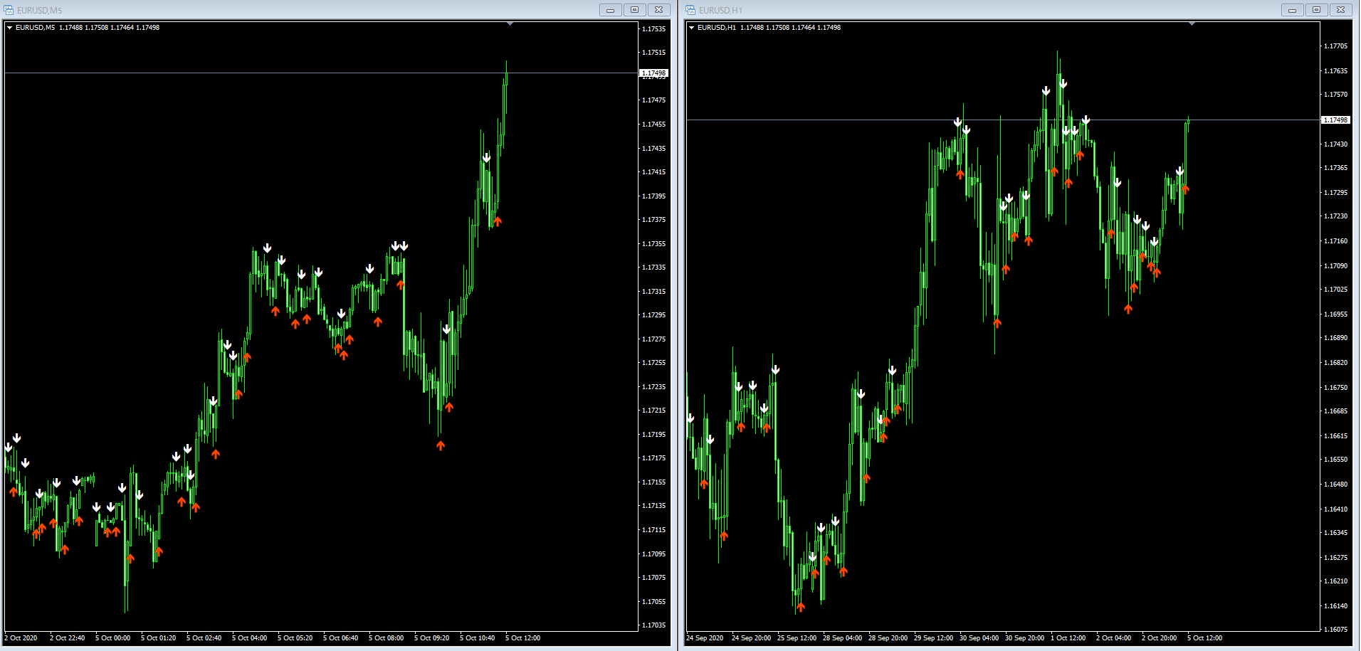Click the 5 Oct 02:40 time label on the M5 chart

204,638
